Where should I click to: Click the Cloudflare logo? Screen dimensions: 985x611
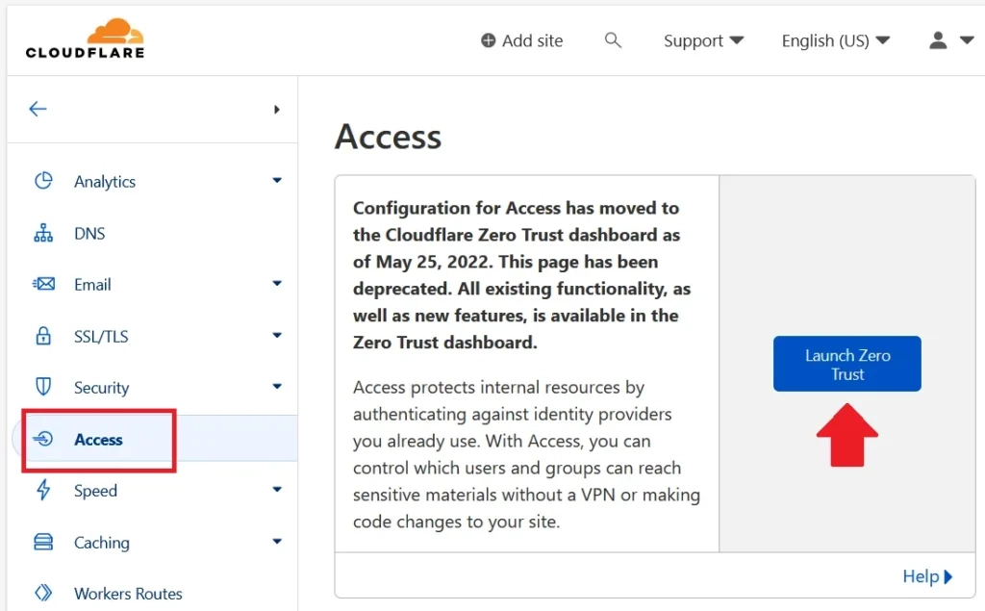(85, 39)
